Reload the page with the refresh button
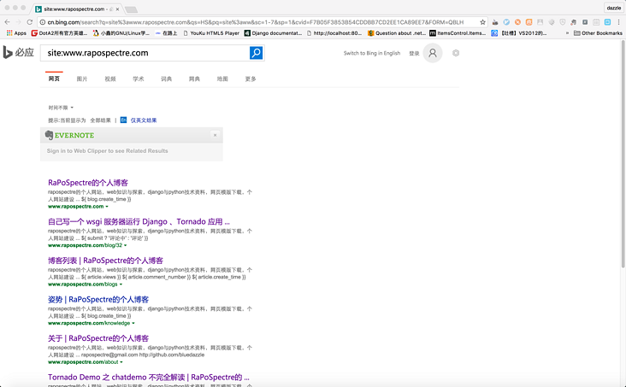The height and width of the screenshot is (387, 626). [x=30, y=21]
